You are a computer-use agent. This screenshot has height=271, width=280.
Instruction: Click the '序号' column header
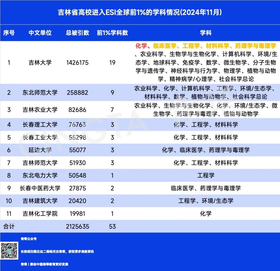9,33
